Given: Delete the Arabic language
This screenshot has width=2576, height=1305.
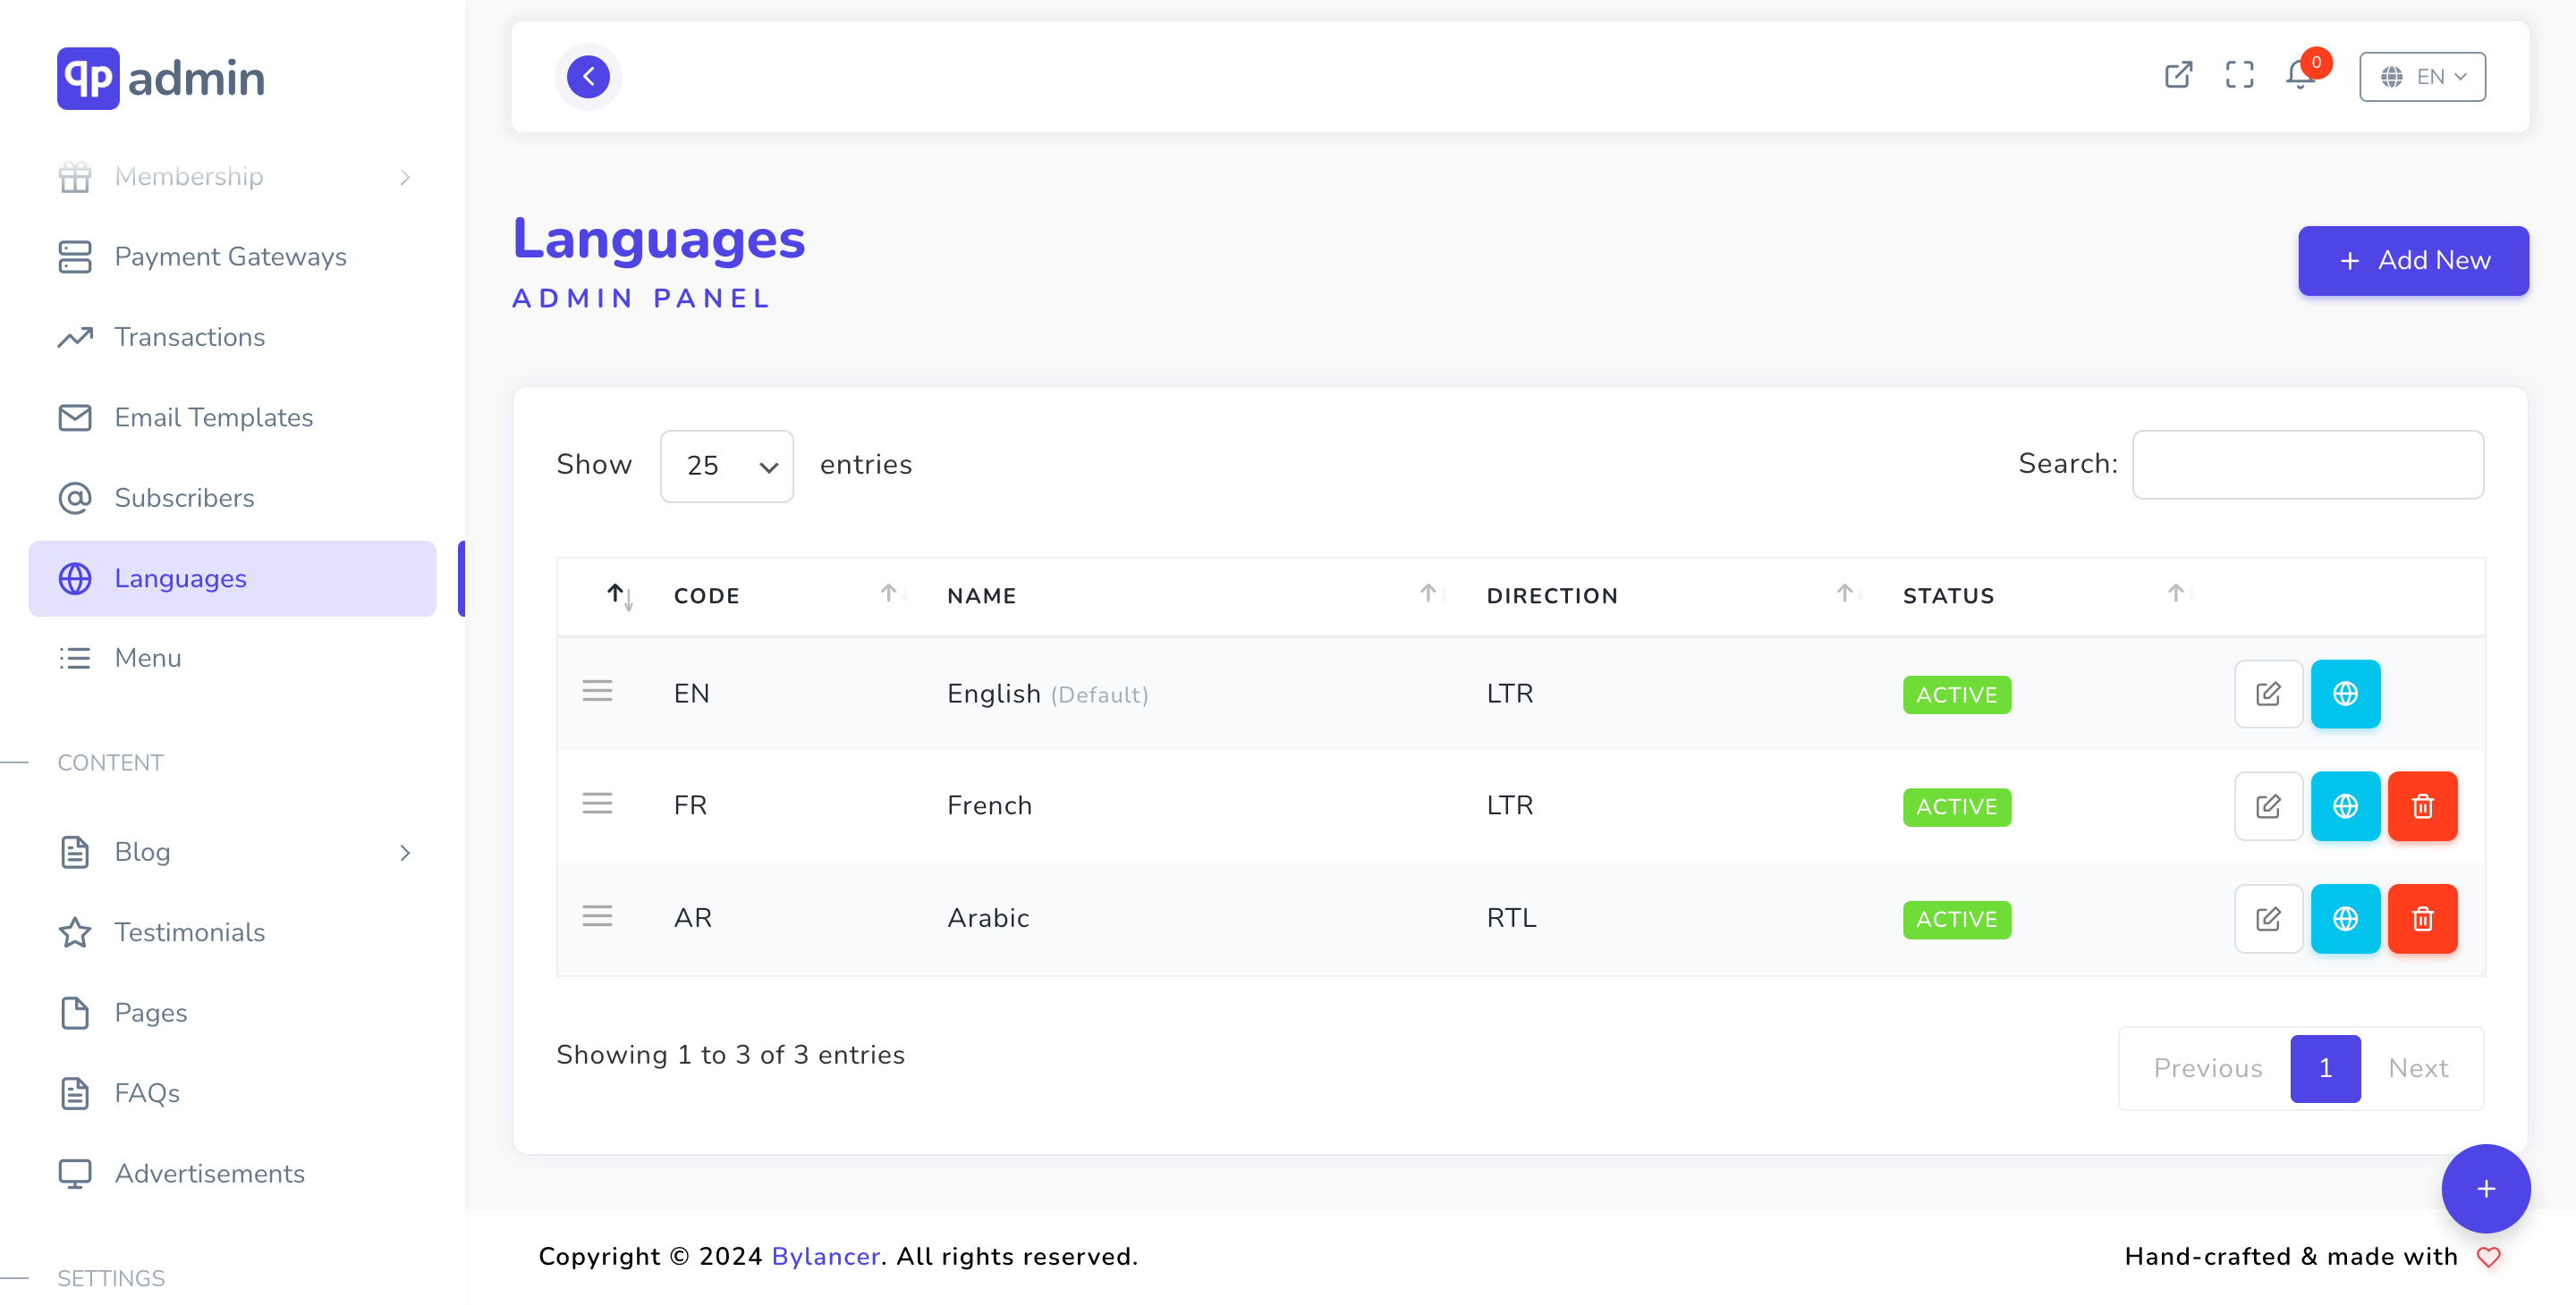Looking at the screenshot, I should (2422, 919).
